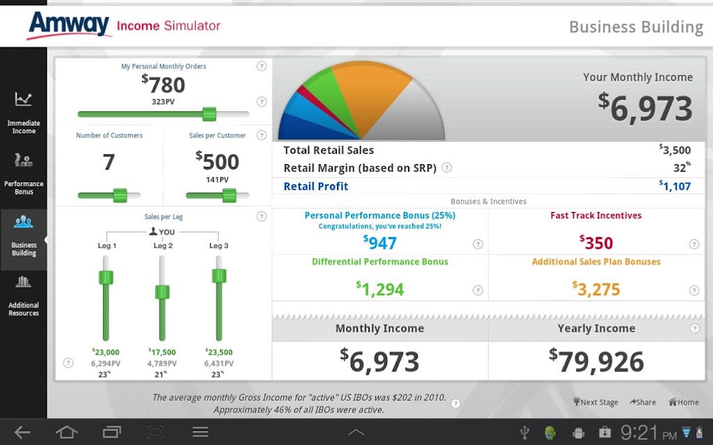The height and width of the screenshot is (445, 713).
Task: Tap the screenshot capture icon in navigation bar
Action: click(x=155, y=432)
